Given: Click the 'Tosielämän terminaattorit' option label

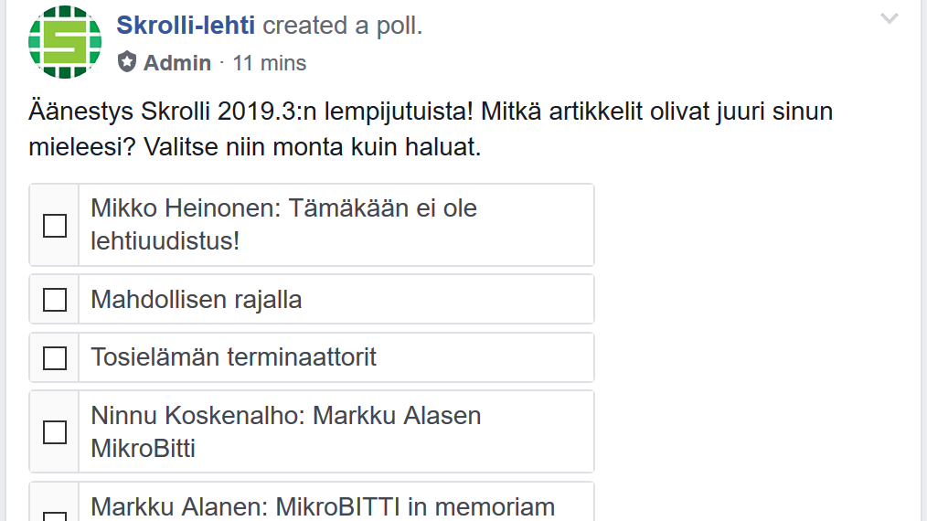Looking at the screenshot, I should point(234,356).
